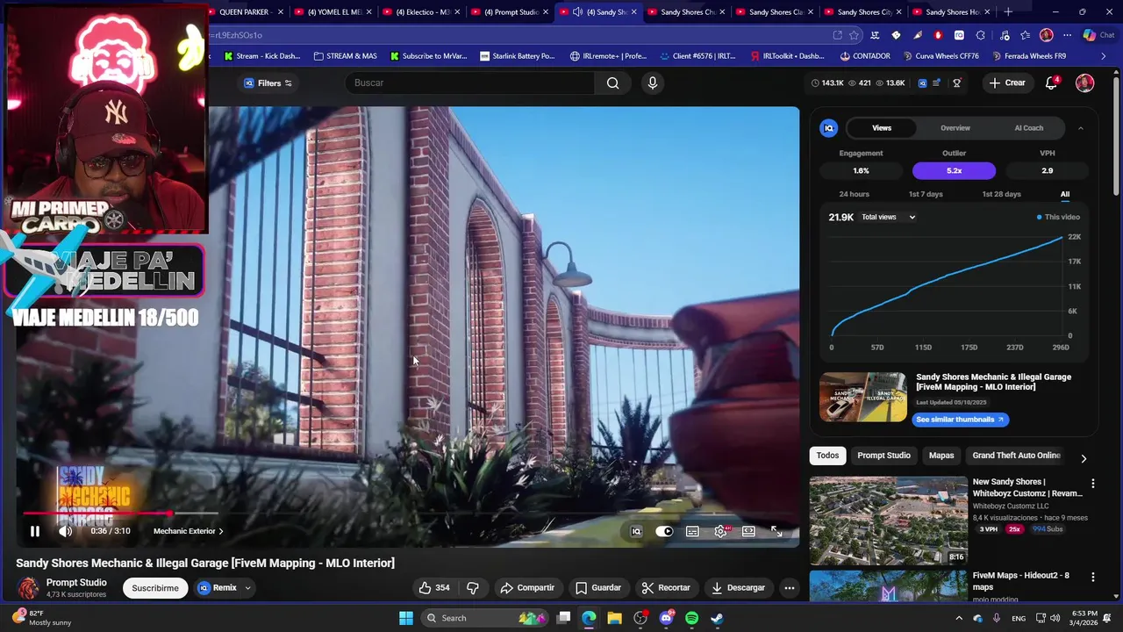Open the Prompt Studio channel name link
This screenshot has height=632, width=1123.
tap(76, 583)
